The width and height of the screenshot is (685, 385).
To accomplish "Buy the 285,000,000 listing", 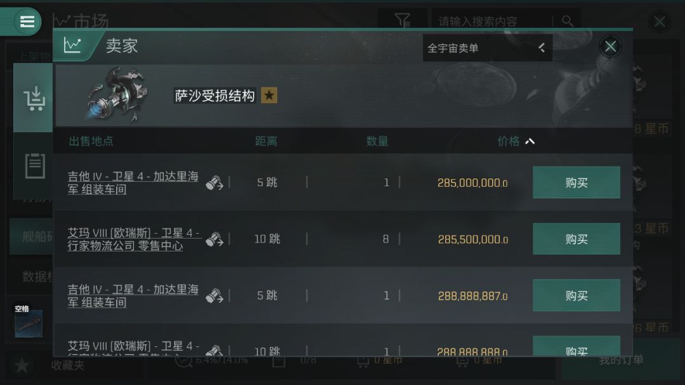I will [576, 182].
